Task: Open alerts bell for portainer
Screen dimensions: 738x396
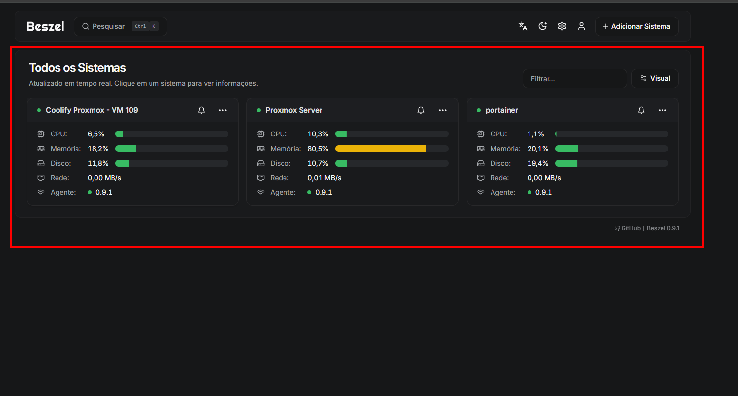Action: click(x=641, y=110)
